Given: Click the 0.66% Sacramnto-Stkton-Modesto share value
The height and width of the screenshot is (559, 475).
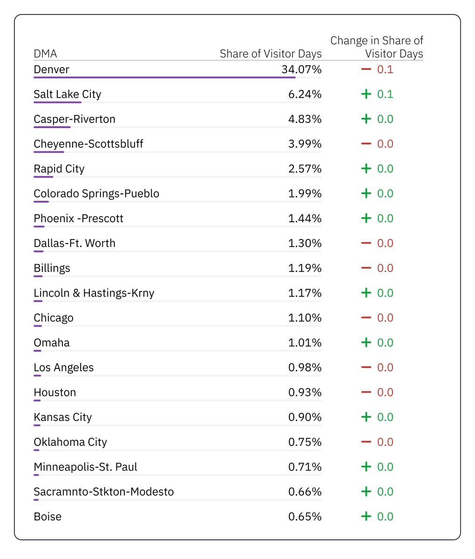Looking at the screenshot, I should click(305, 491).
